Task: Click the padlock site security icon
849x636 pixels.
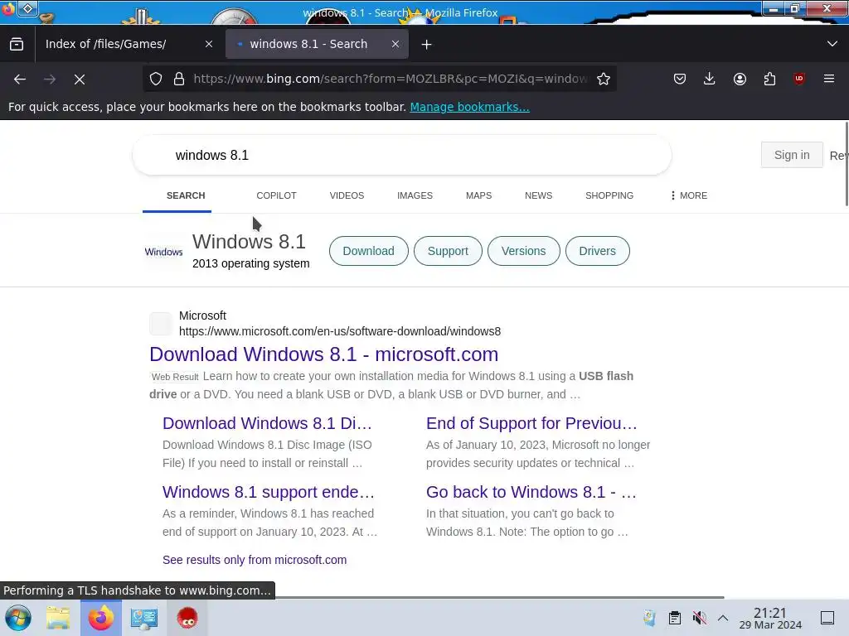Action: pyautogui.click(x=179, y=79)
